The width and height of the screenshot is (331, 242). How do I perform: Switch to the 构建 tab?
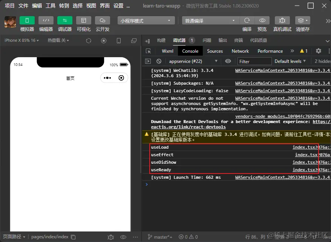[x=161, y=40]
